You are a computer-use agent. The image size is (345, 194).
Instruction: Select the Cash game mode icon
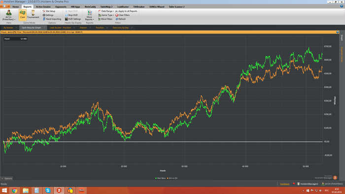click(23, 15)
